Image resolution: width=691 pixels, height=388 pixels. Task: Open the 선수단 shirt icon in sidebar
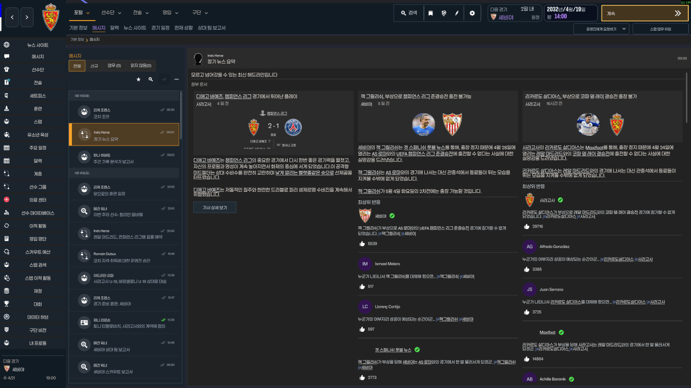tap(6, 70)
